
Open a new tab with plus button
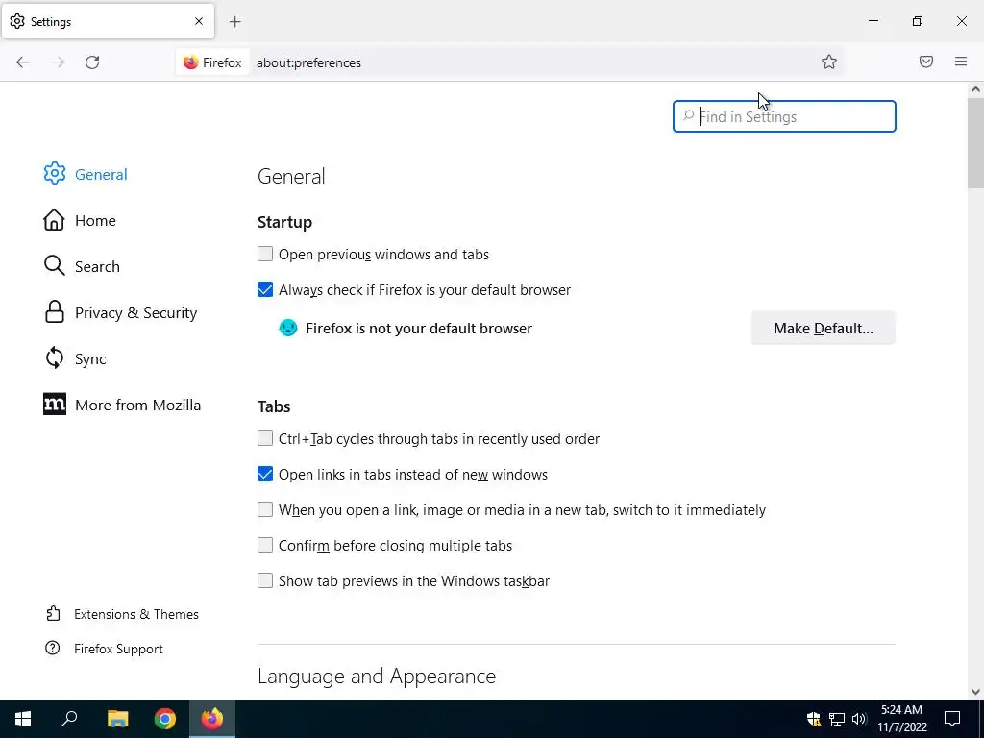(234, 22)
